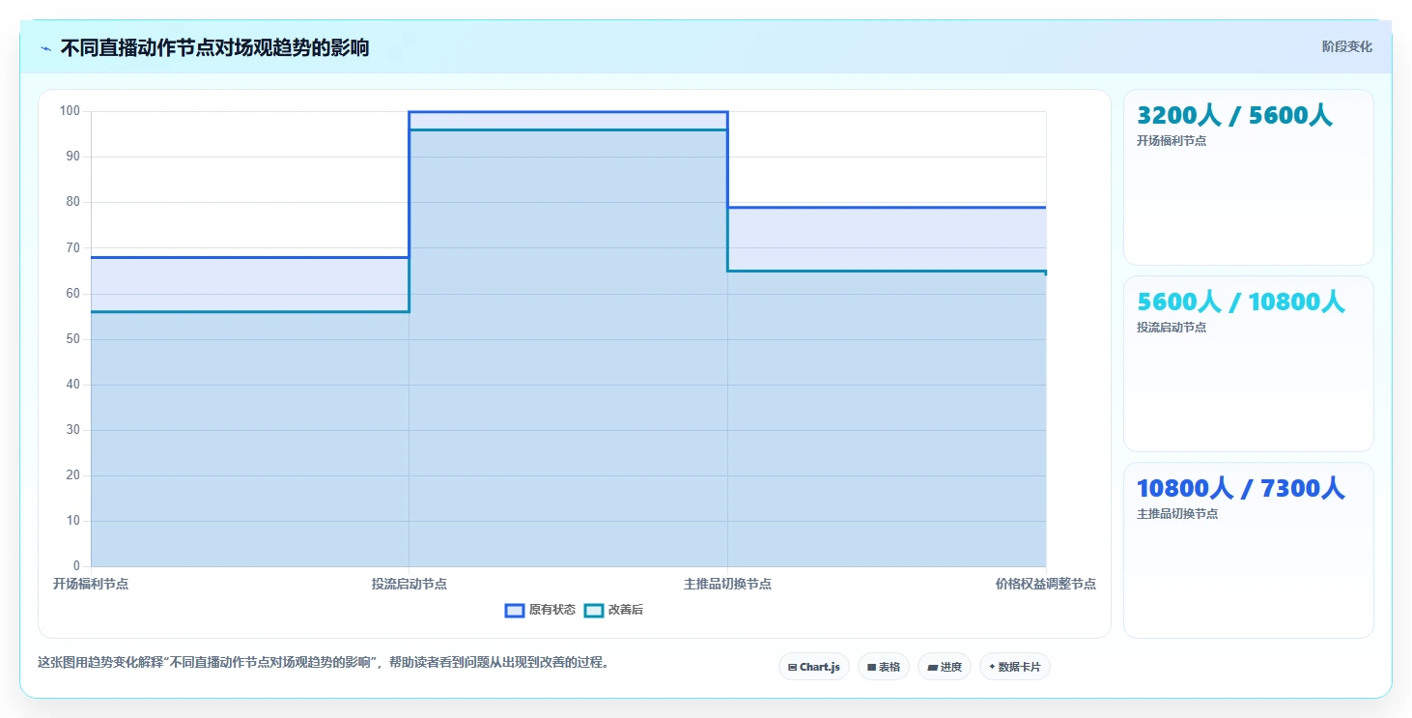Click the 数据卡片 tag star icon
Viewport: 1412px width, 718px height.
point(992,667)
